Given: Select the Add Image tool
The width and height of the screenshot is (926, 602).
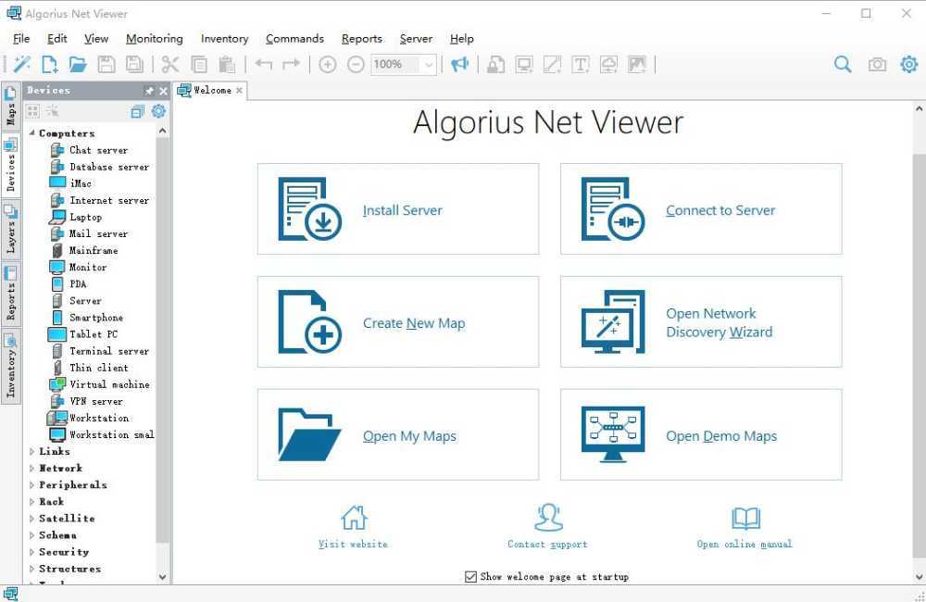Looking at the screenshot, I should coord(635,64).
